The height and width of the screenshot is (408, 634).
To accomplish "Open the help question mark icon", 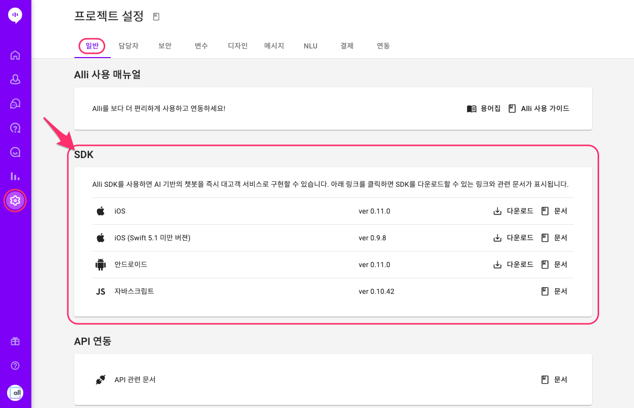I will tap(15, 366).
